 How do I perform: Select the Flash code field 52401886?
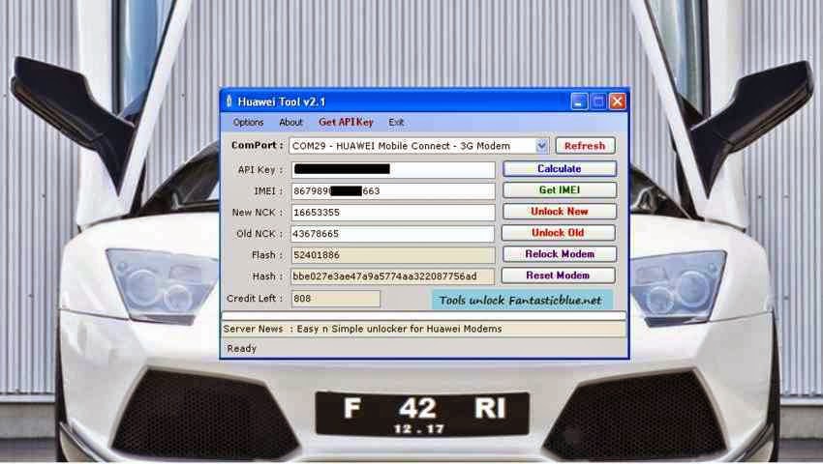392,255
